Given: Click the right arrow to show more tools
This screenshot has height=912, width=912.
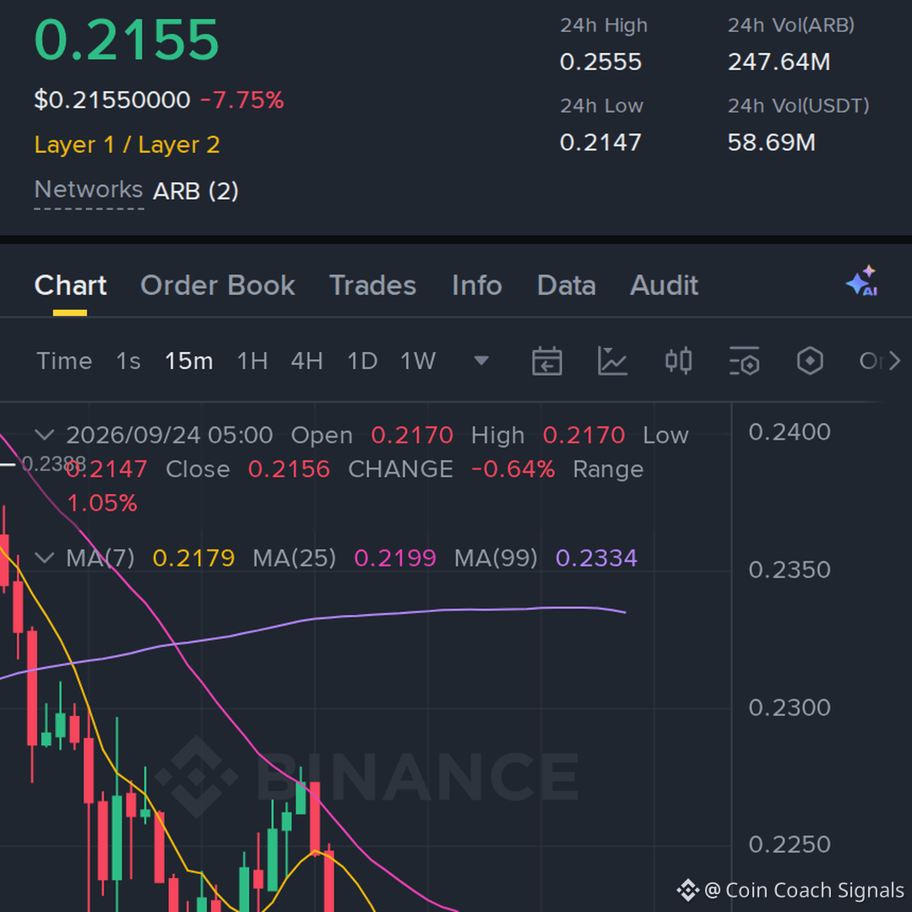Looking at the screenshot, I should click(894, 361).
